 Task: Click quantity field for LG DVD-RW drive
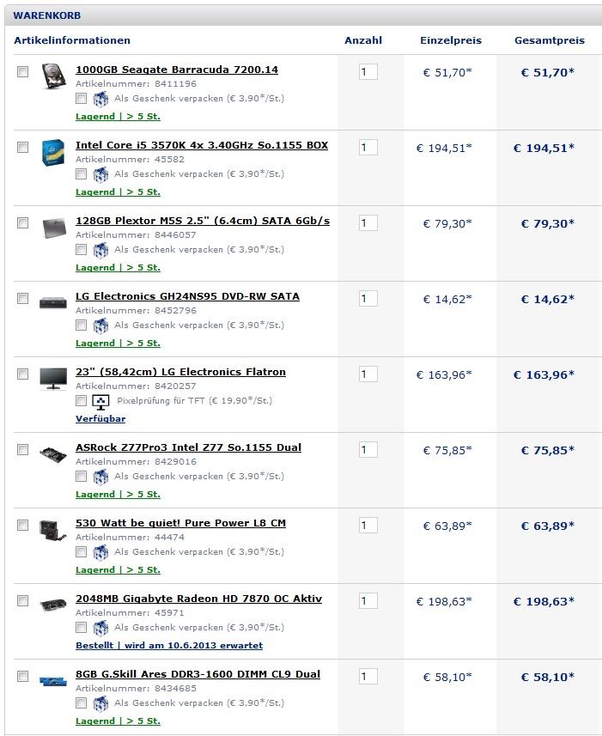[368, 299]
